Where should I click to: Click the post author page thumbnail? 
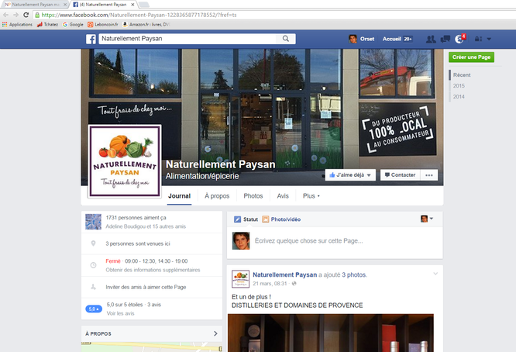tap(240, 279)
